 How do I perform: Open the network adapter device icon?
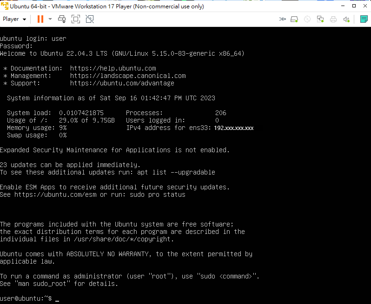tap(320, 19)
